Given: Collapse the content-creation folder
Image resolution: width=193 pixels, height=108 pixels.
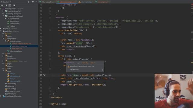Looking at the screenshot, I should tap(5, 41).
